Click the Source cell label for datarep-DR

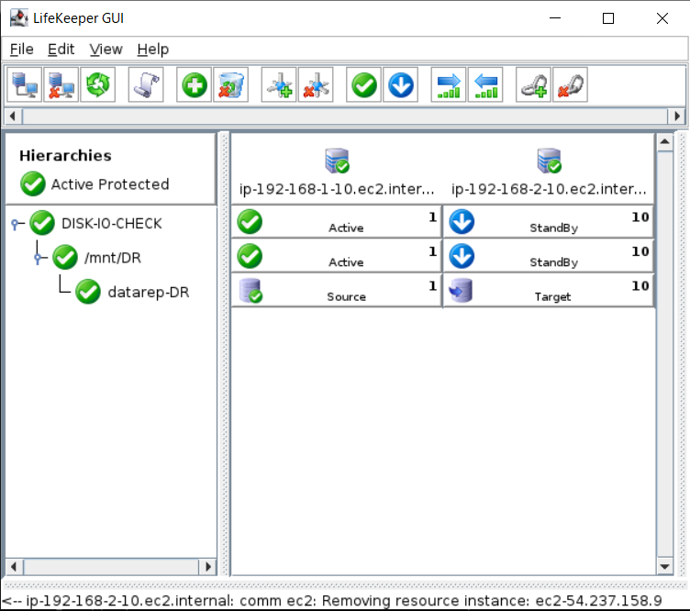pos(346,297)
